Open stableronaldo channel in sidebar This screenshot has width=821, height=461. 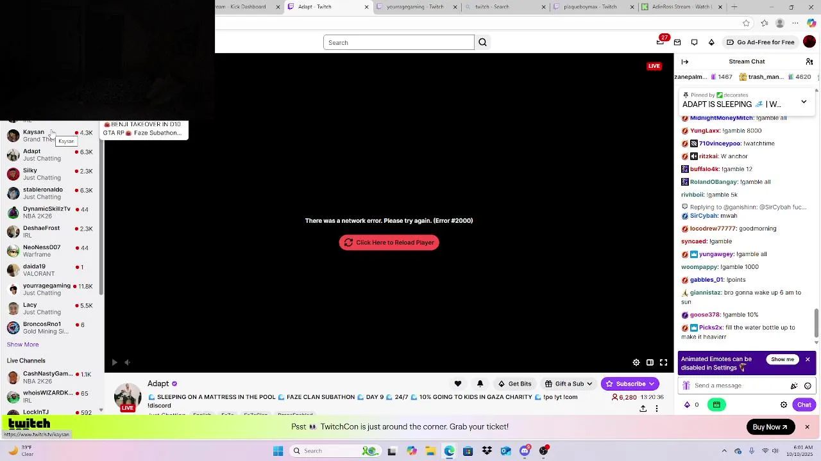pyautogui.click(x=50, y=193)
